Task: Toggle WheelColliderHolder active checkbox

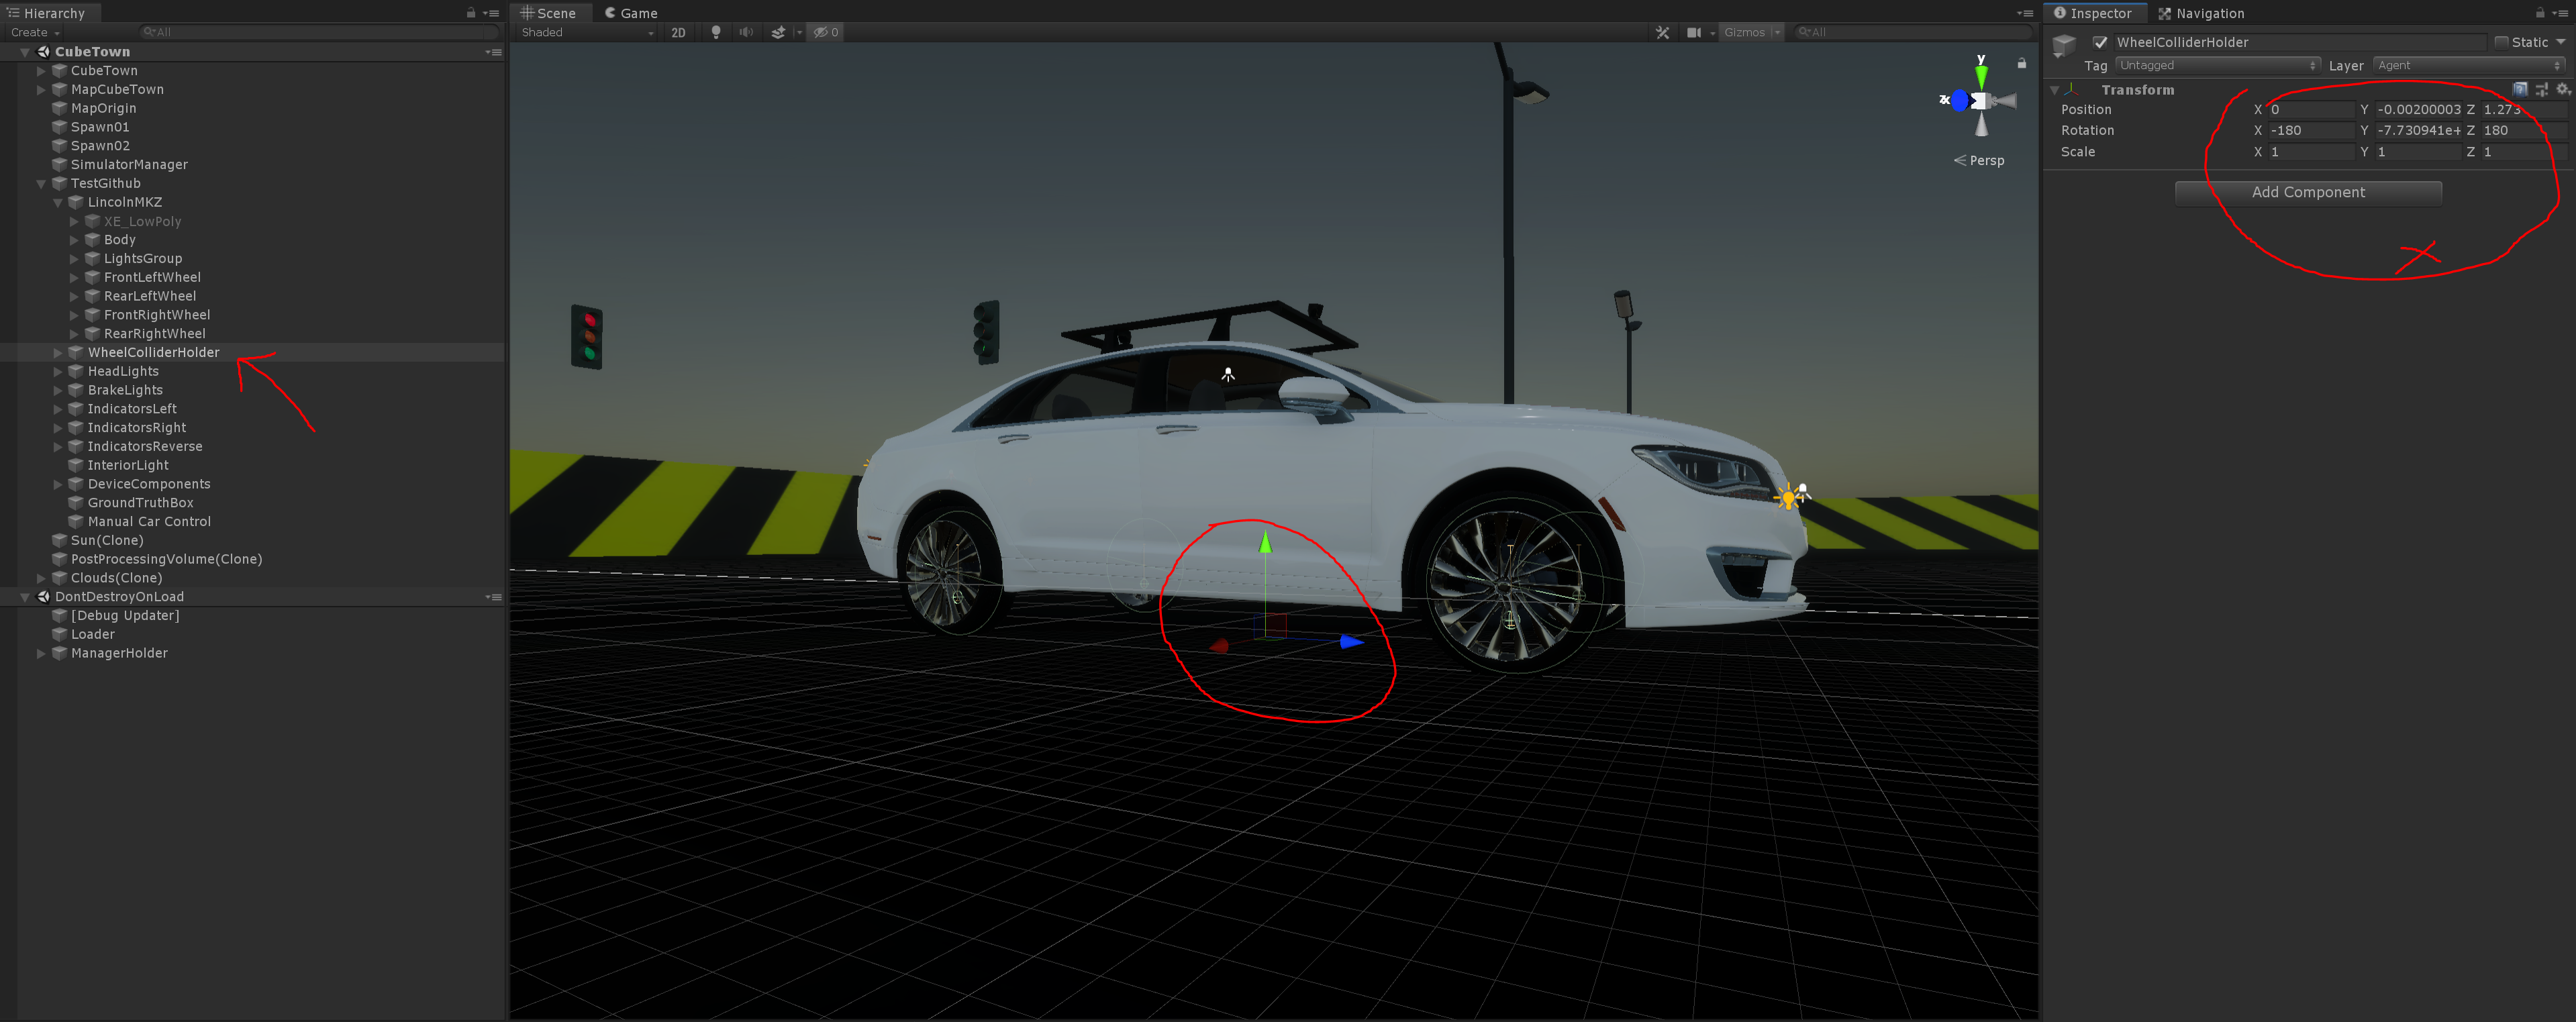Action: pos(2100,42)
